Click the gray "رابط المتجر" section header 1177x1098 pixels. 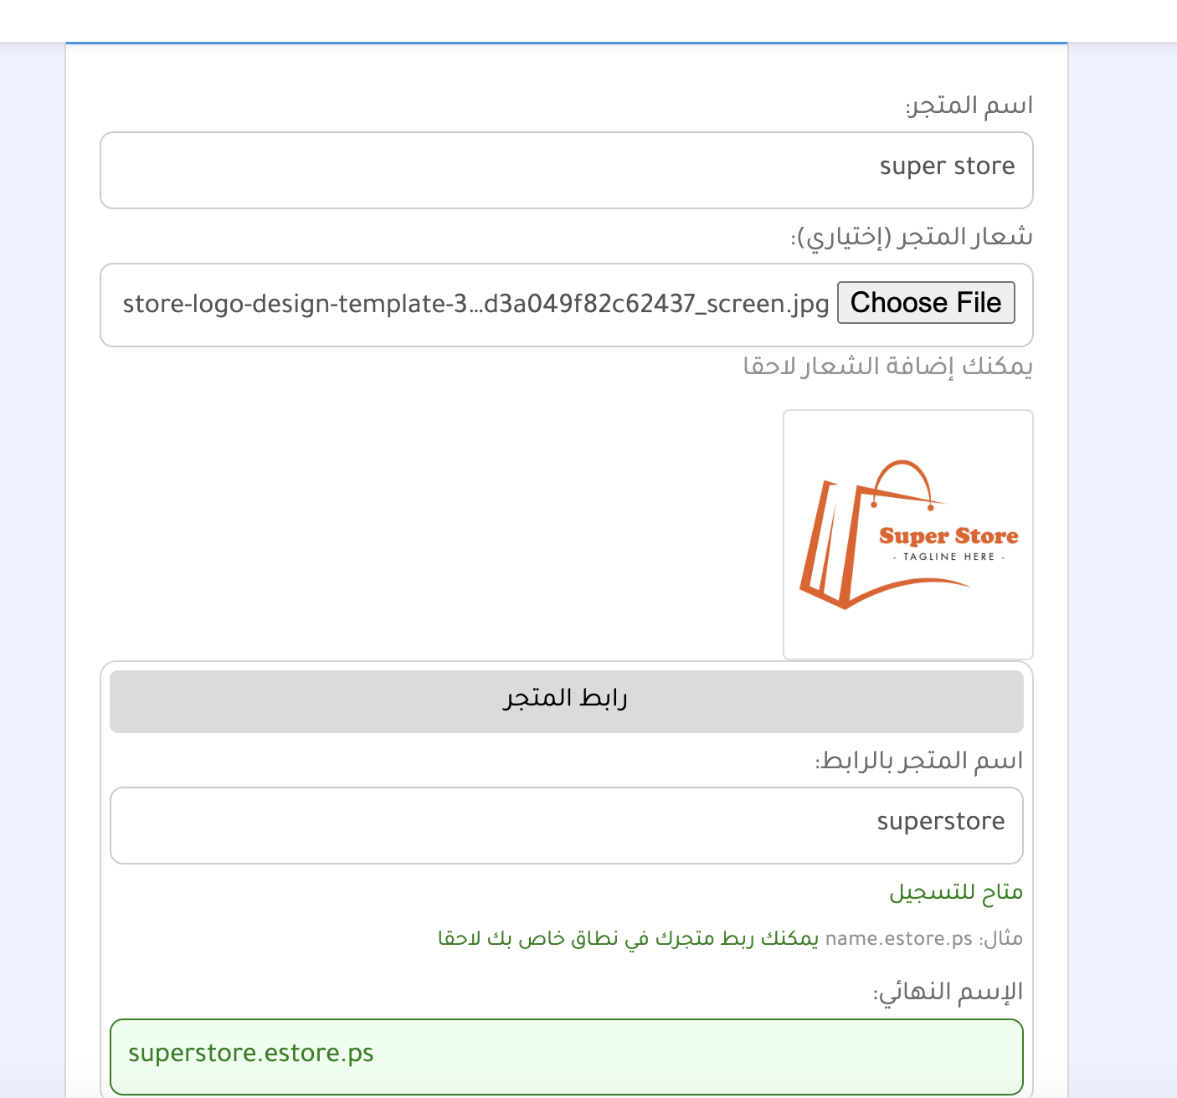click(x=566, y=701)
